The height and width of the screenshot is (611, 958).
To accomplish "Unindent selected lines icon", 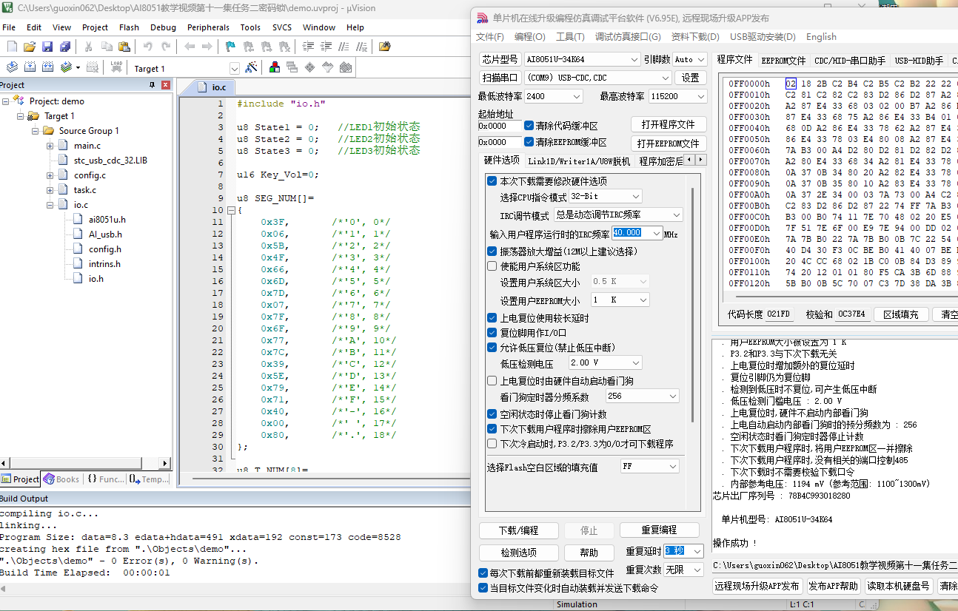I will coord(325,47).
